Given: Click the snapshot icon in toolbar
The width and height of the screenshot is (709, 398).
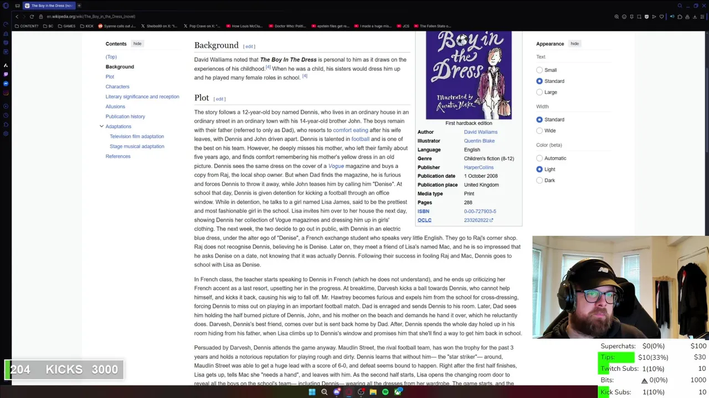Looking at the screenshot, I should [x=639, y=17].
